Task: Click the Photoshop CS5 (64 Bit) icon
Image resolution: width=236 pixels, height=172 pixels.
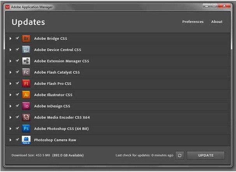Action: (x=26, y=128)
